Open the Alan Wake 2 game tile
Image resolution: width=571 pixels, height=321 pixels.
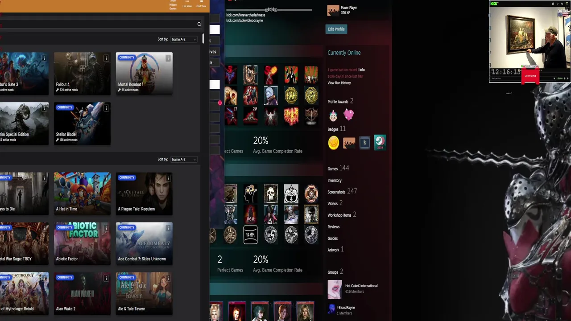pos(82,293)
